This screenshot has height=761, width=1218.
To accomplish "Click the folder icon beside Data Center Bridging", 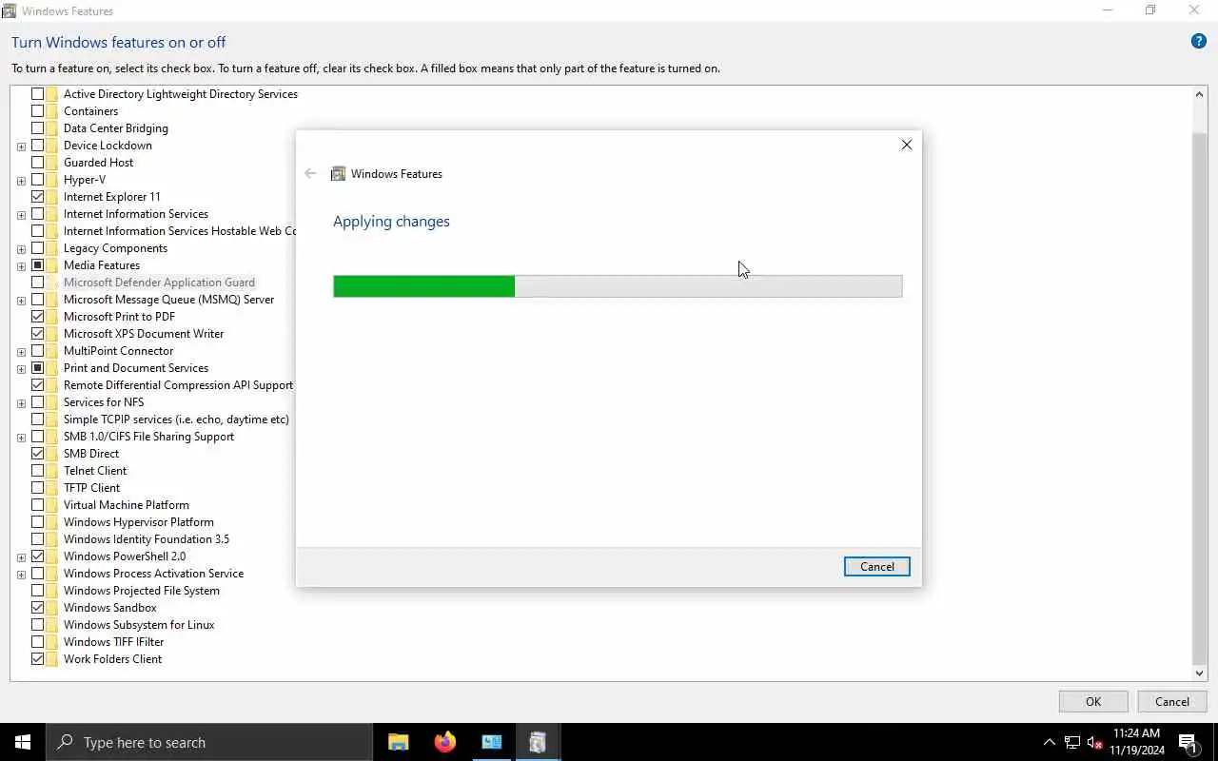I will [51, 128].
